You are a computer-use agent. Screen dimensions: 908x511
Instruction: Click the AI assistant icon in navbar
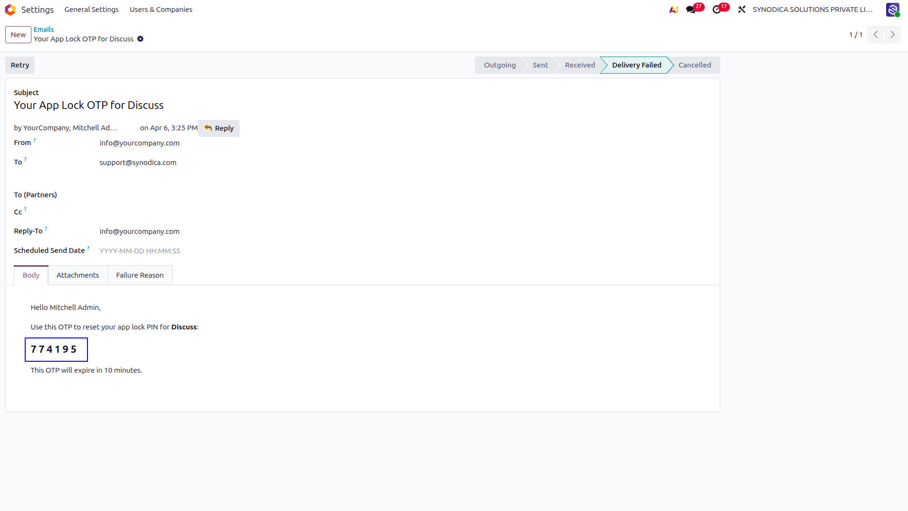click(673, 10)
